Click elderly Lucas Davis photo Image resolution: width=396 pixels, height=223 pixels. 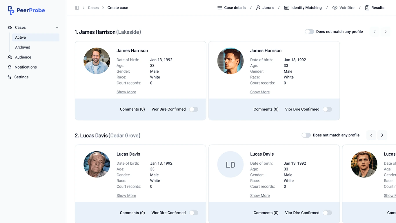pos(97,164)
